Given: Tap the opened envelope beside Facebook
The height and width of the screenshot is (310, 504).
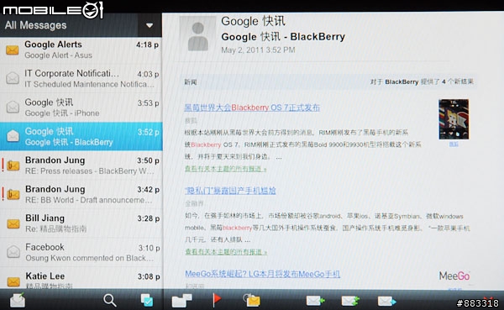Looking at the screenshot, I should point(13,251).
